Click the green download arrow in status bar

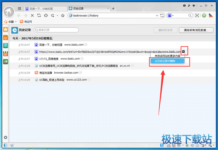[187, 145]
